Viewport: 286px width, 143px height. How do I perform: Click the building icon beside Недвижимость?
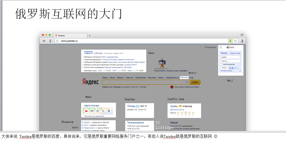tap(83, 128)
